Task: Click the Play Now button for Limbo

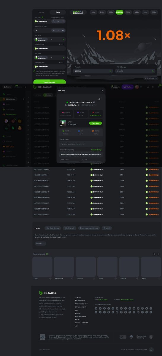Action: [x=95, y=123]
